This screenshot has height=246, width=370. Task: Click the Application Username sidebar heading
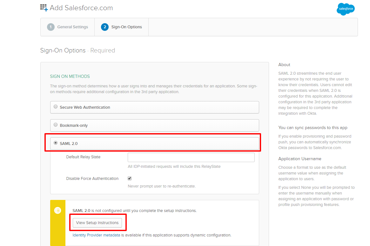[299, 159]
